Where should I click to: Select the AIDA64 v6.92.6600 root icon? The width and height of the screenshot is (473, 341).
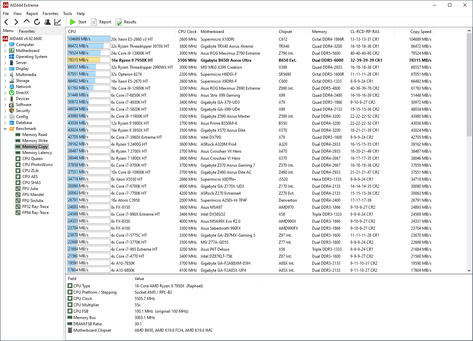[x=5, y=39]
